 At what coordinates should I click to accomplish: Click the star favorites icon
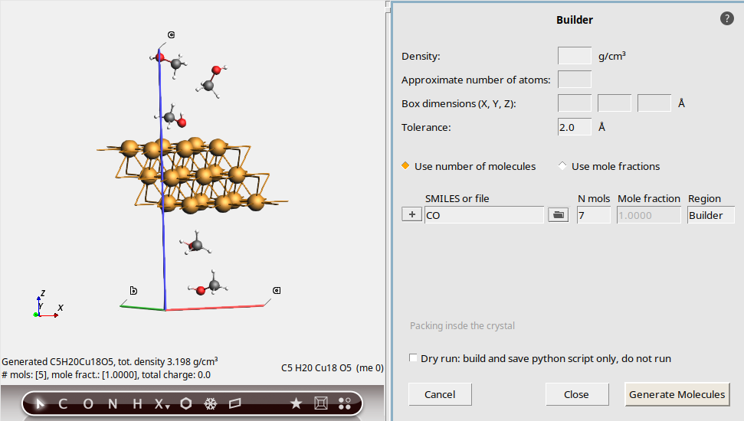296,404
